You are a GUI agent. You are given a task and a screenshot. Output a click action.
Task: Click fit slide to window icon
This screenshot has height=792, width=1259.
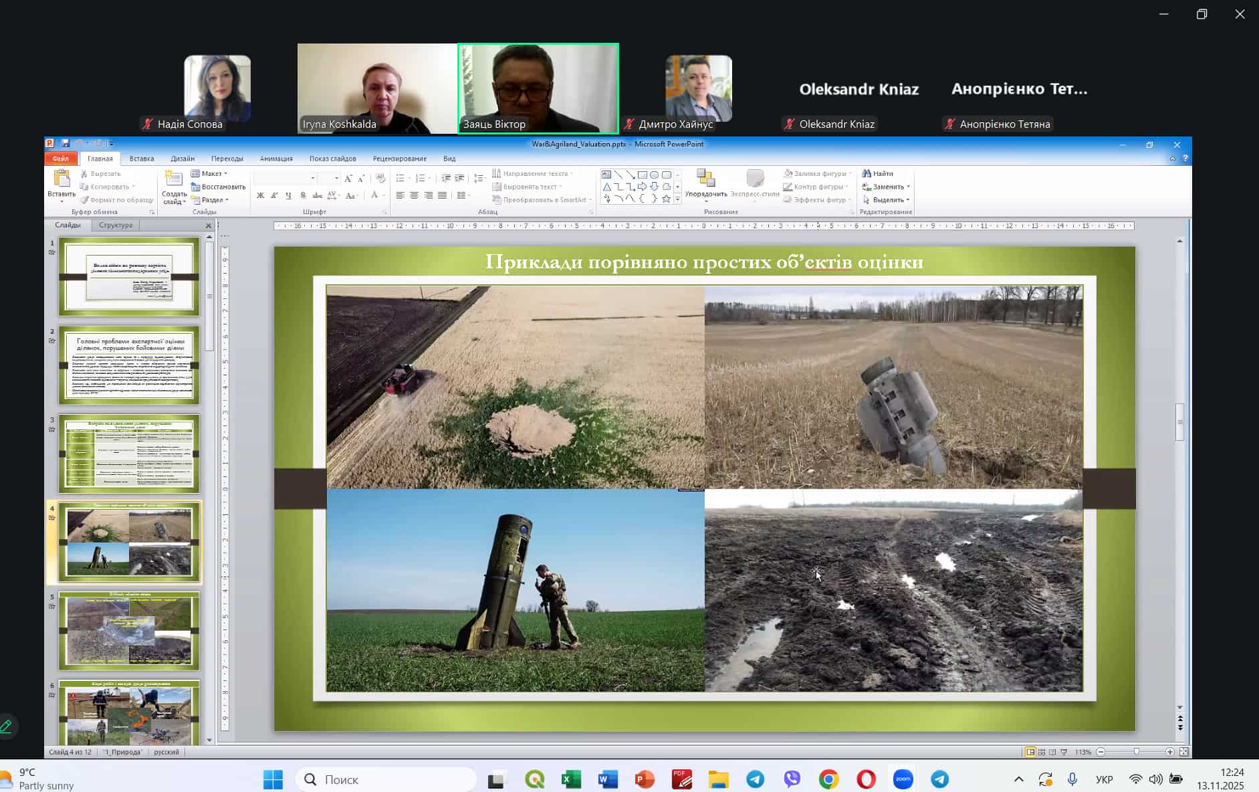click(x=1183, y=752)
